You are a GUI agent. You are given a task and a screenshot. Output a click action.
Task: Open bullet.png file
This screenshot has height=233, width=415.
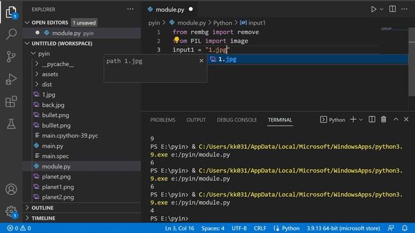click(x=82, y=115)
